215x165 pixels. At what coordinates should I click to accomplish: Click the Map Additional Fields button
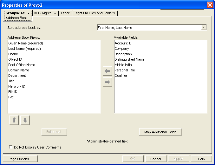pos(160,132)
